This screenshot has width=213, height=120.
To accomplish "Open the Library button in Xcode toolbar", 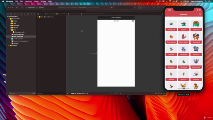I will 134,7.
